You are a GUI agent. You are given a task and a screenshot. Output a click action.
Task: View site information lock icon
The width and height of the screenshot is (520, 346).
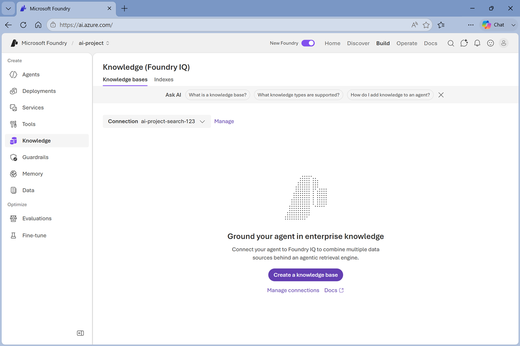pos(53,25)
